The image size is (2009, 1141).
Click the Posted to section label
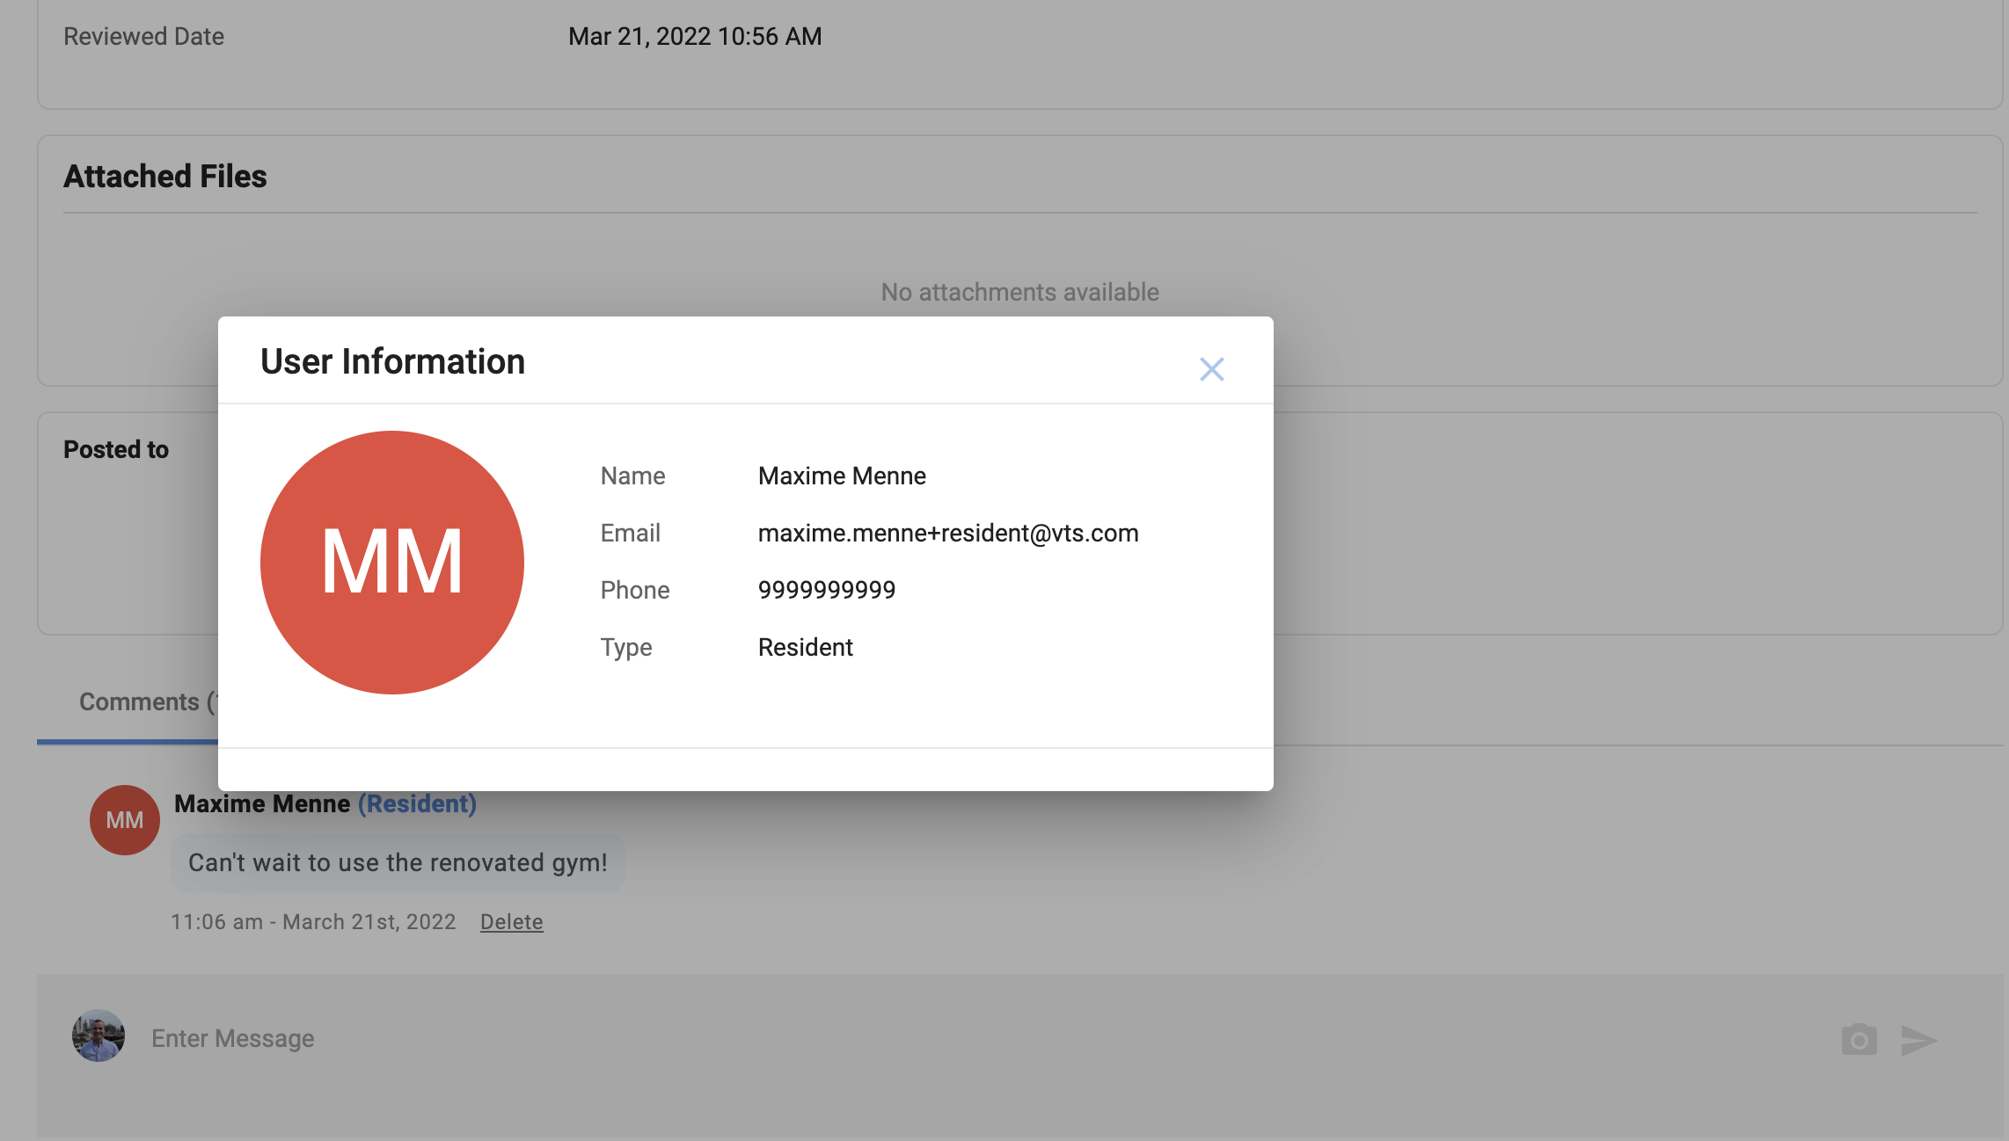116,450
